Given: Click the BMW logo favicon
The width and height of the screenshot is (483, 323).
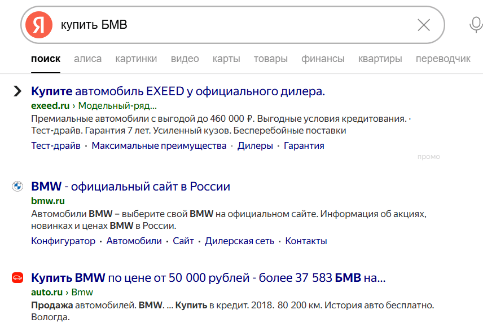Looking at the screenshot, I should (x=17, y=186).
